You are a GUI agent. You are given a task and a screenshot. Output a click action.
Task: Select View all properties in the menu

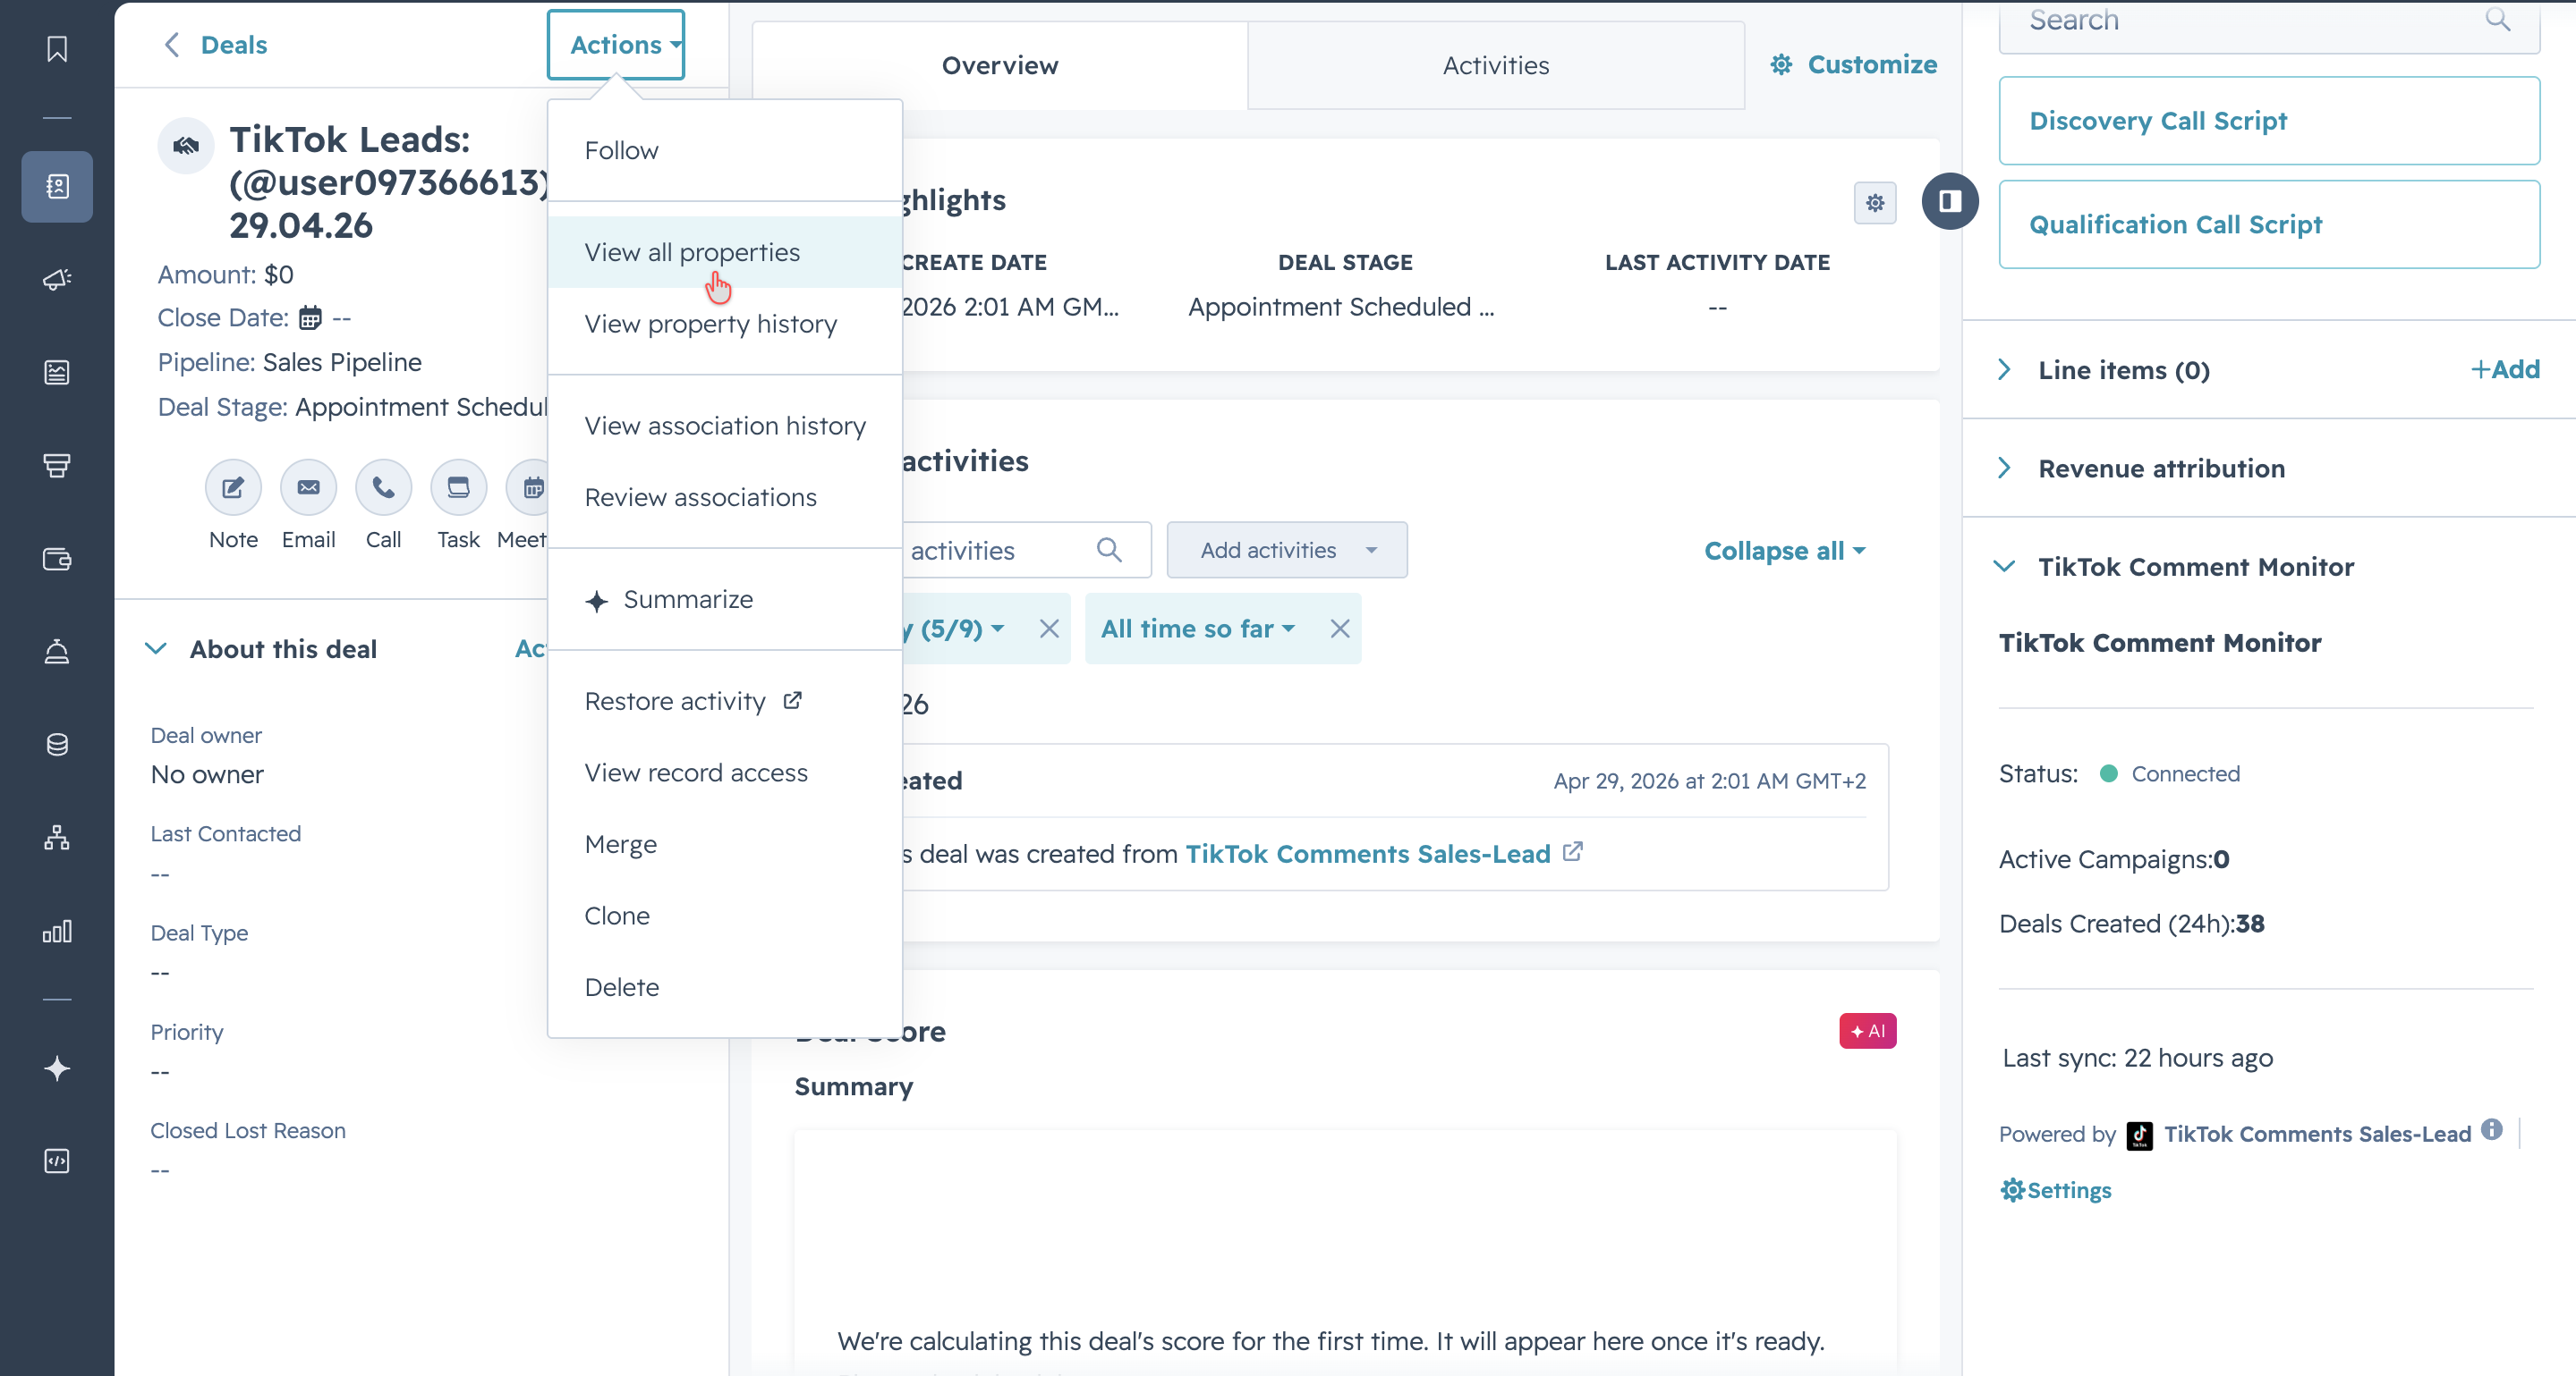725,252
